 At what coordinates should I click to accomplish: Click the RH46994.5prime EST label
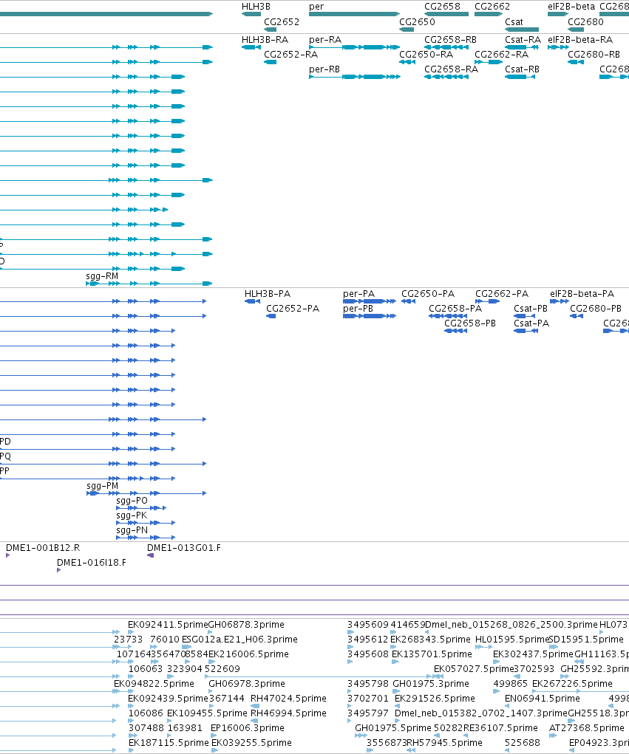pos(289,713)
